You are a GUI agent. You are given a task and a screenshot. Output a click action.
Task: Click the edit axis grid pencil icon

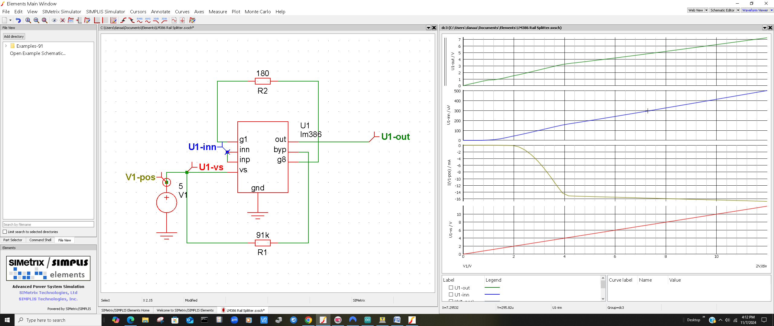(x=113, y=20)
